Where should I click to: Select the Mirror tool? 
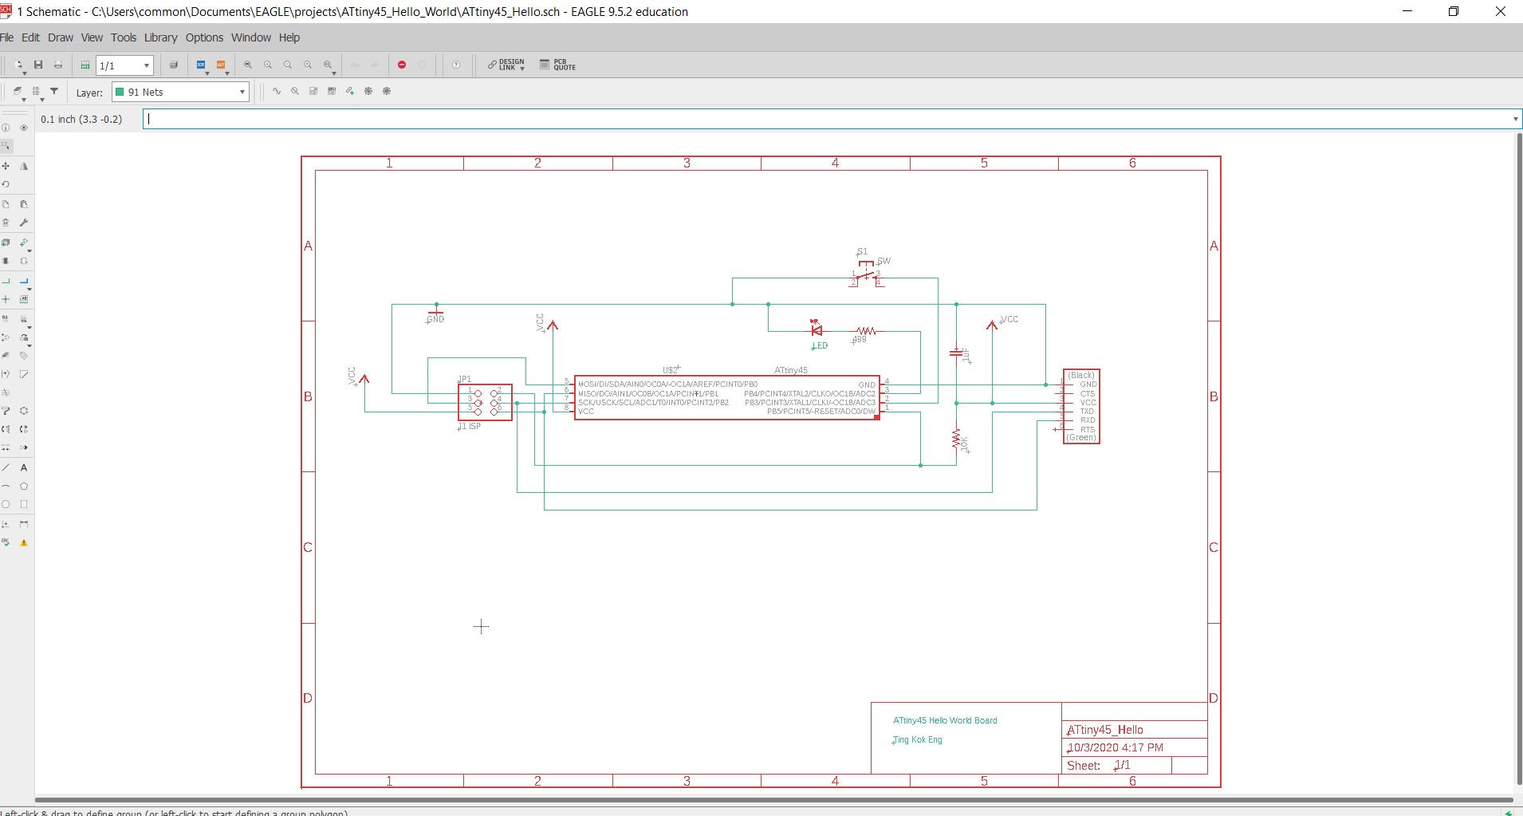[x=24, y=166]
